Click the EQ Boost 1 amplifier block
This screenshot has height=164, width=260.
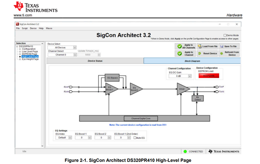[x=111, y=89]
